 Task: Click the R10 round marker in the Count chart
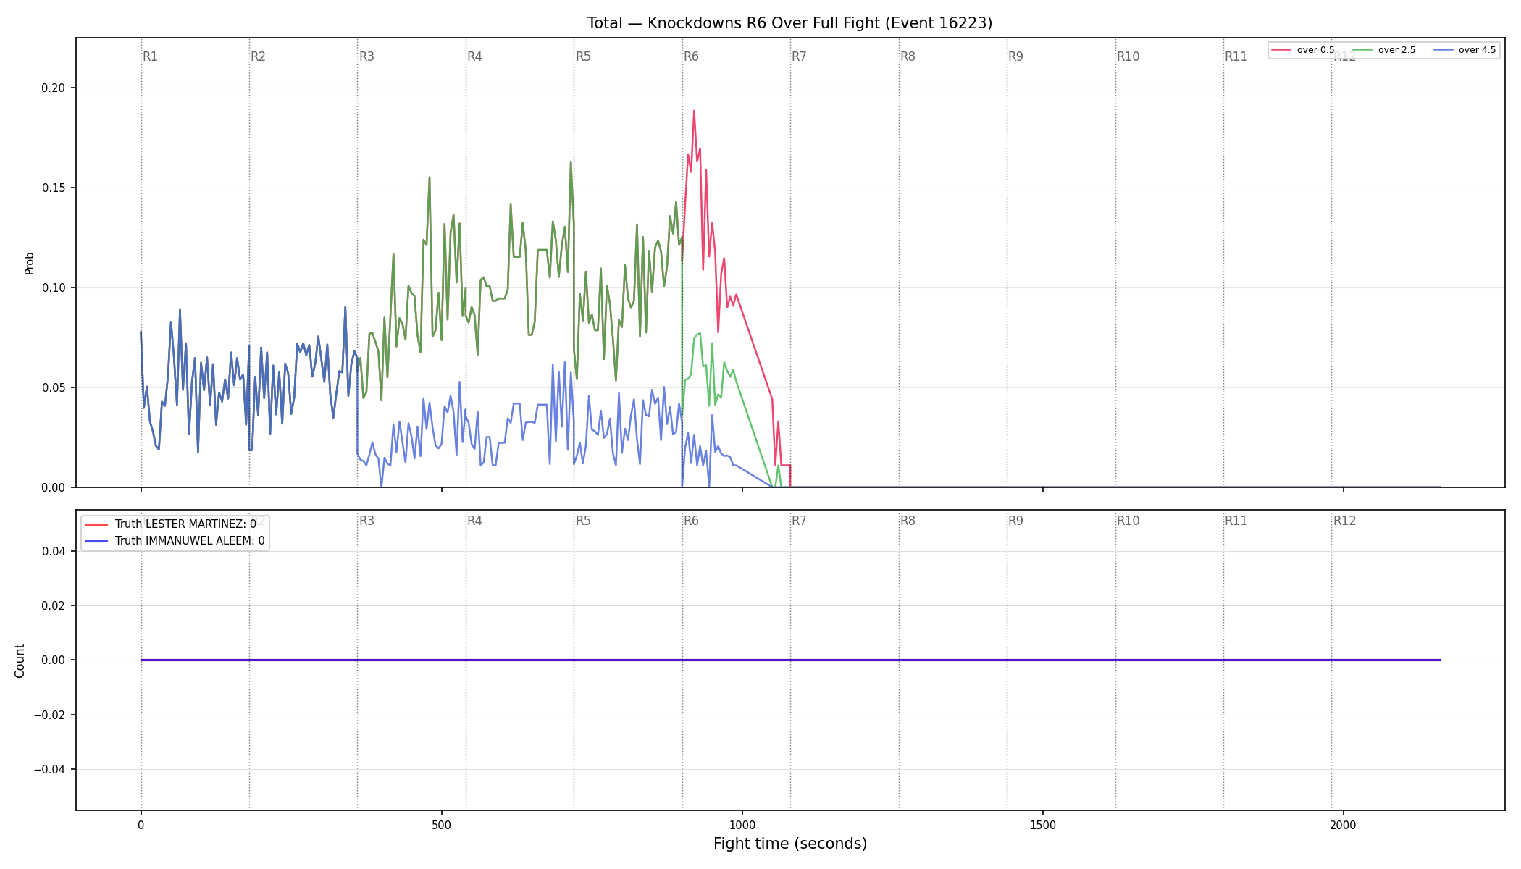pos(1128,521)
